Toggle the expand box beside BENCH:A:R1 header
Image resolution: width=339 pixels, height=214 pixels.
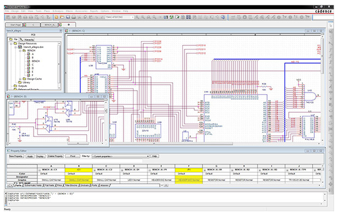pos(205,170)
